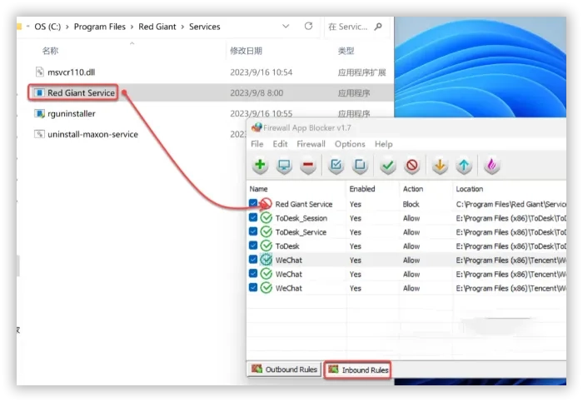The width and height of the screenshot is (583, 402).
Task: Expand the chevron after Red Giant in breadcrumb
Action: (182, 27)
